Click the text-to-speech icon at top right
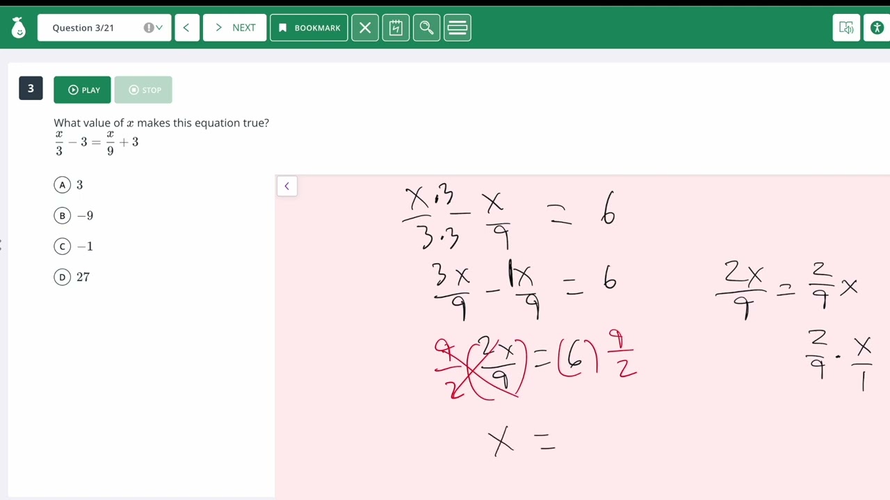Viewport: 890px width, 500px height. pos(846,28)
